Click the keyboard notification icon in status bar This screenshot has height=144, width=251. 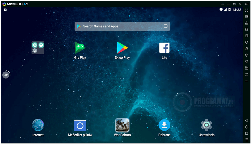point(5,10)
